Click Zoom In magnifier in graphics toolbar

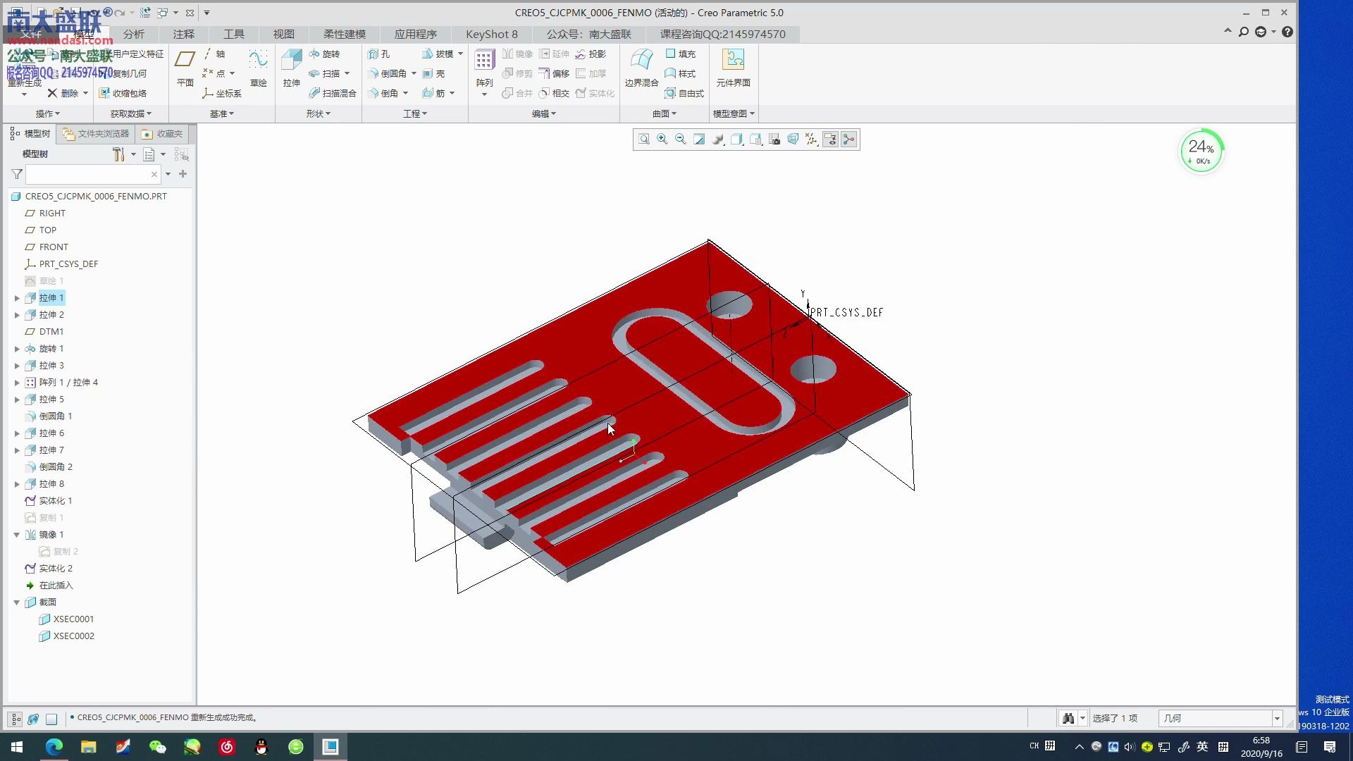coord(662,140)
